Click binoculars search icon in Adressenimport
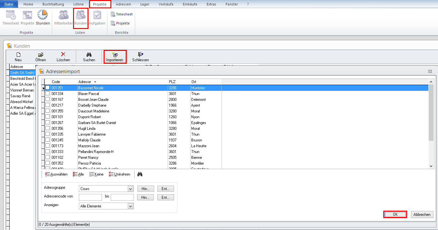 (140, 174)
